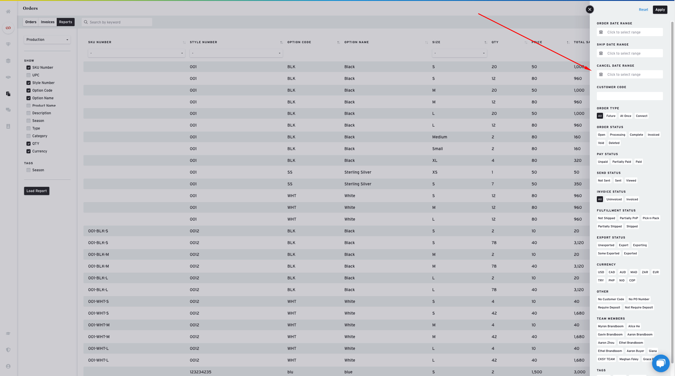Open the SKU Number column filter dropdown
The height and width of the screenshot is (376, 675).
coord(137,53)
